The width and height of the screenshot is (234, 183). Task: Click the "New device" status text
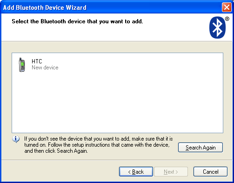click(x=45, y=68)
